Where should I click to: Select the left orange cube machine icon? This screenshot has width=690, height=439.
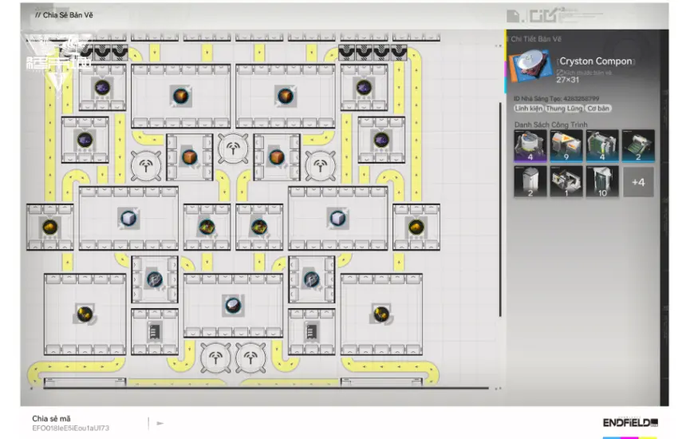point(190,157)
